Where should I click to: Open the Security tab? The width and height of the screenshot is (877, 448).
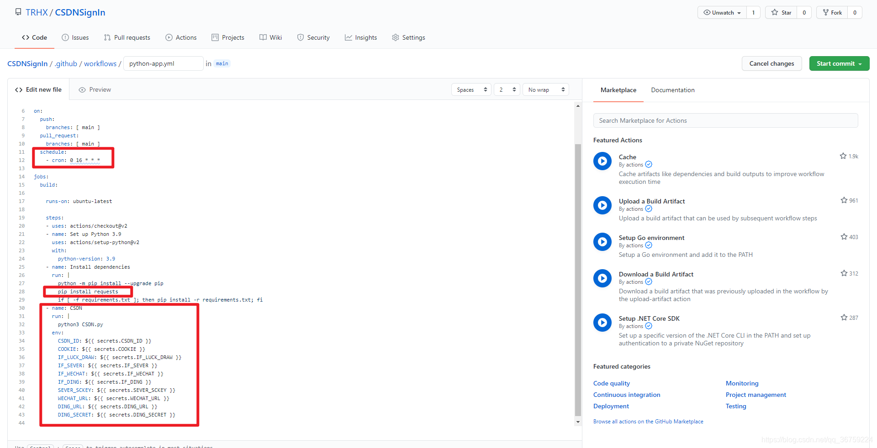point(313,37)
